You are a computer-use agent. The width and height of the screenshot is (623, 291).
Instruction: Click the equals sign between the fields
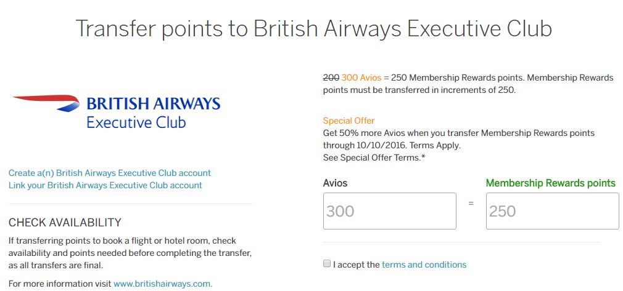point(471,203)
